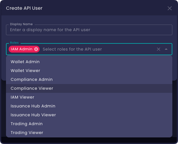Pick the Trading Admin role
178x144 pixels.
click(x=89, y=124)
